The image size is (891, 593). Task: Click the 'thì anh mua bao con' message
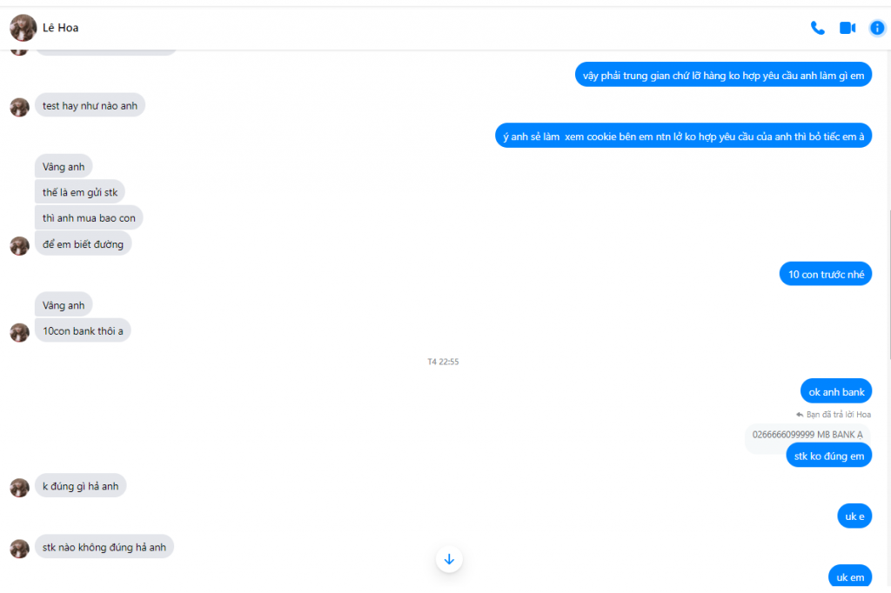(x=89, y=217)
